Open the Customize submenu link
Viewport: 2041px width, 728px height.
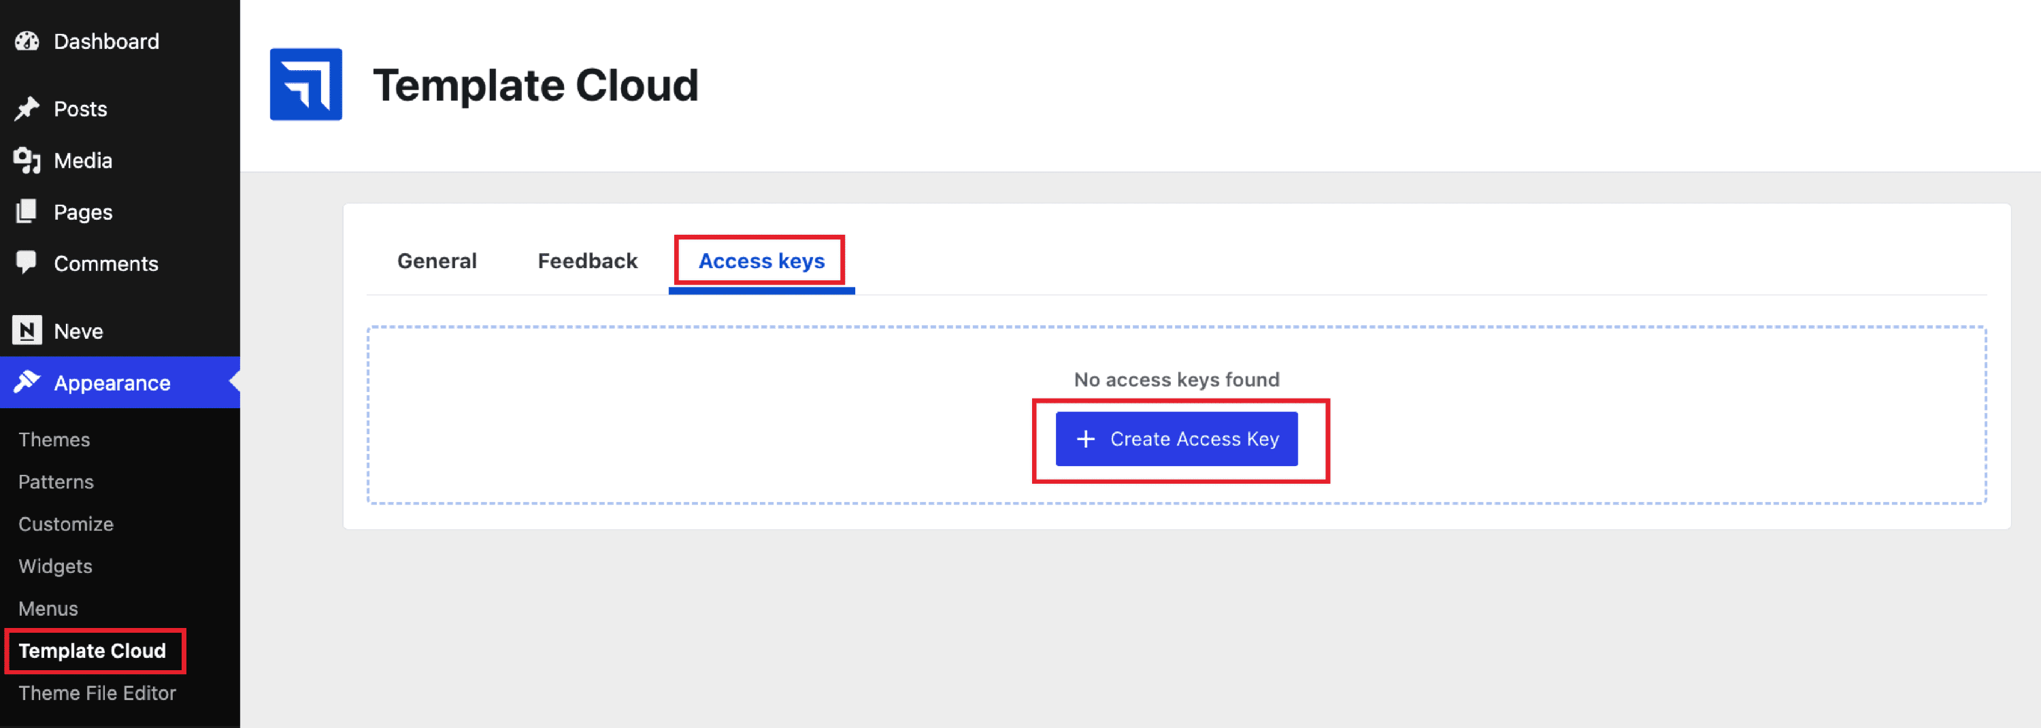tap(66, 524)
